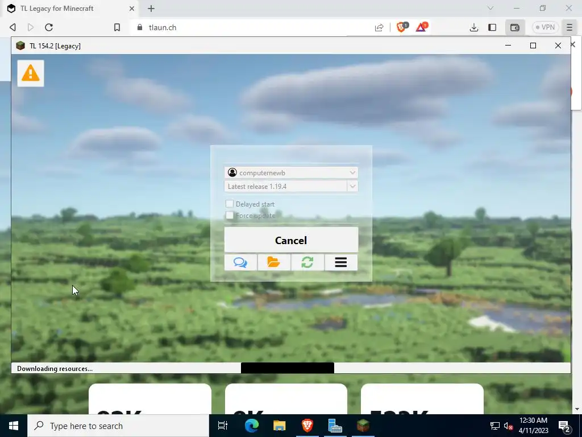Switch to Minecraft launcher taskbar icon
Screen dimensions: 582x437
click(363, 426)
